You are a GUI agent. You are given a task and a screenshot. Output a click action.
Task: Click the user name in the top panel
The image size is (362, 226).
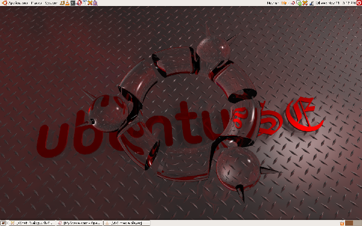pos(273,3)
